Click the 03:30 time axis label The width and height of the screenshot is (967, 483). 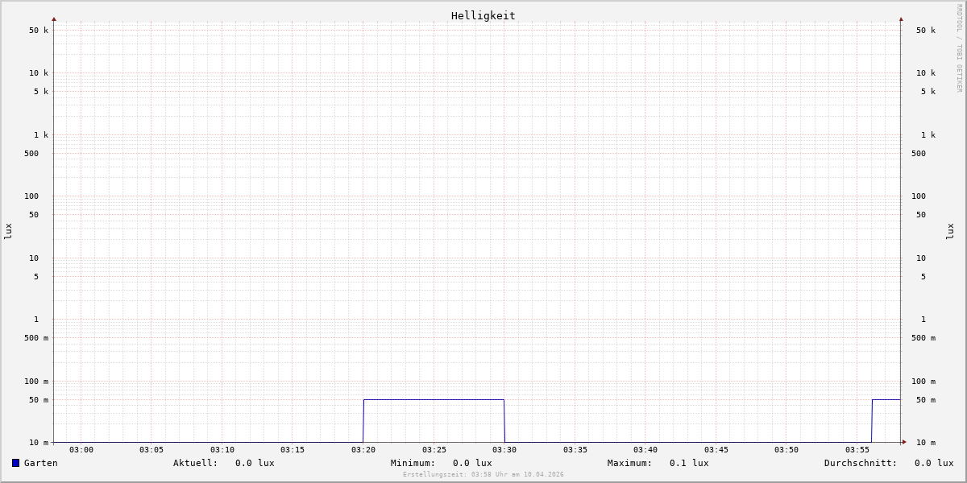coord(504,450)
